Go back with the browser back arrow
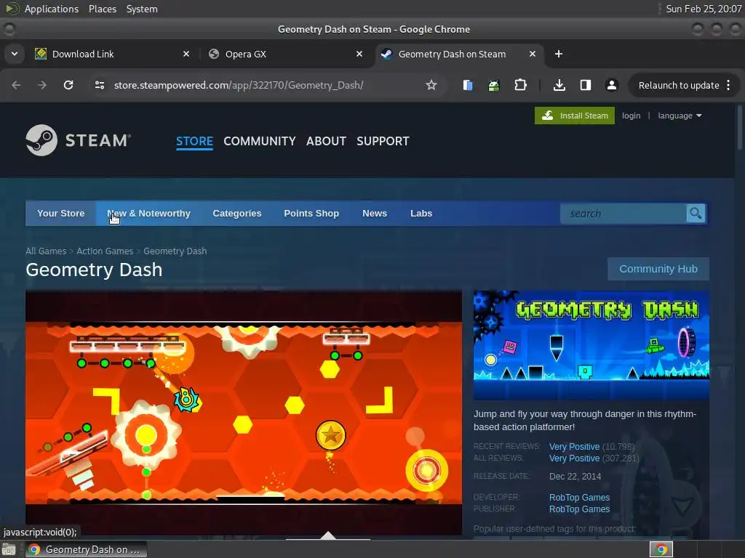This screenshot has height=558, width=745. tap(16, 85)
